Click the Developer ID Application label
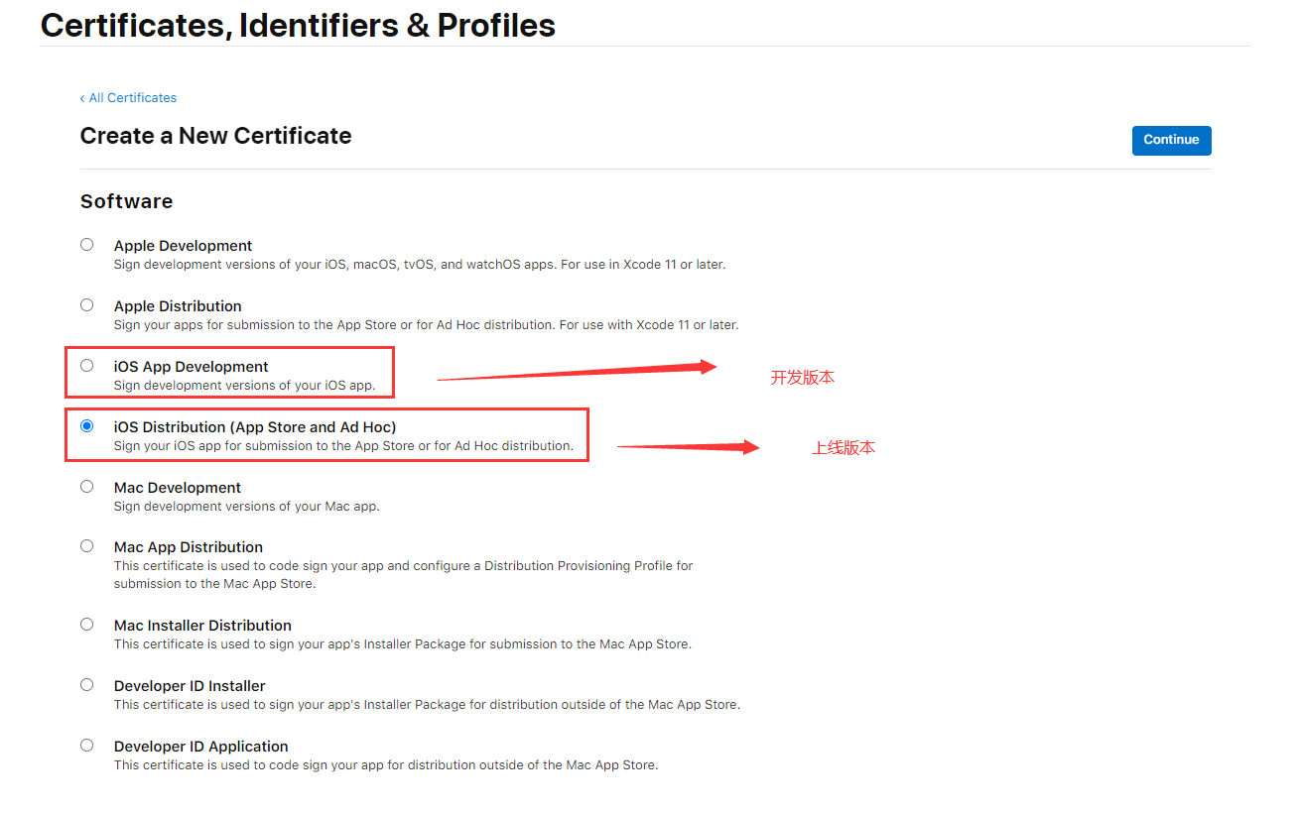The width and height of the screenshot is (1299, 813). (200, 747)
